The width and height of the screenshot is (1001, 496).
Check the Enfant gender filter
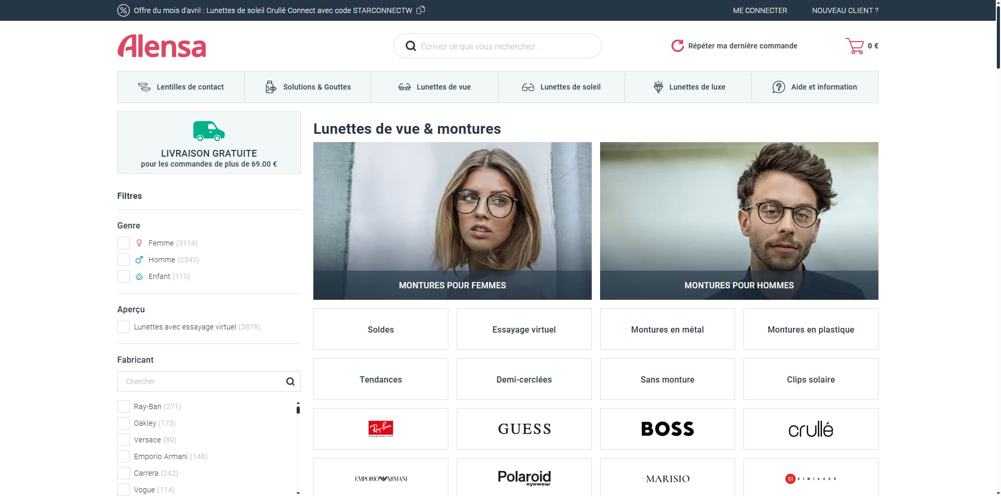tap(124, 276)
